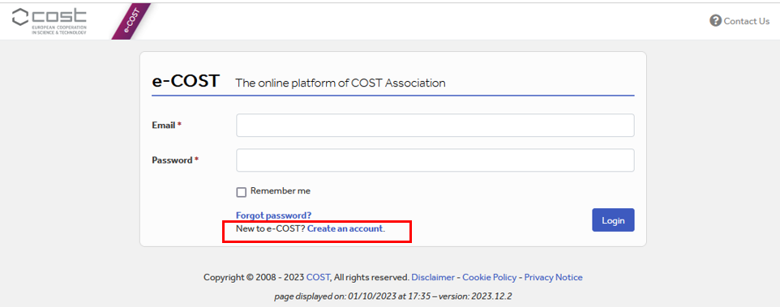The width and height of the screenshot is (780, 307).
Task: View the Cookie Policy link
Action: pyautogui.click(x=490, y=277)
